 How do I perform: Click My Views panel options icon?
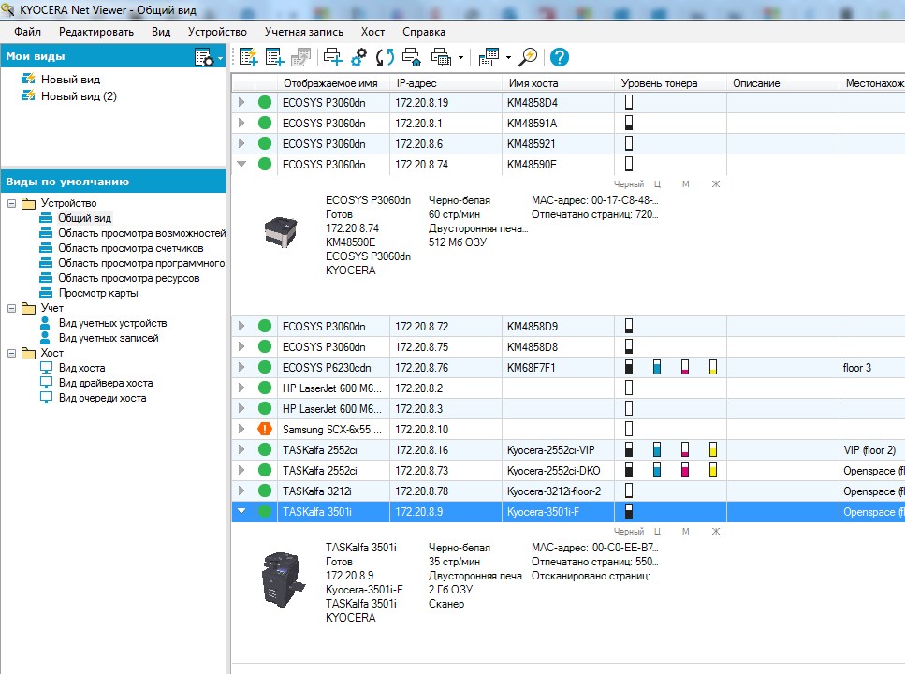(204, 57)
